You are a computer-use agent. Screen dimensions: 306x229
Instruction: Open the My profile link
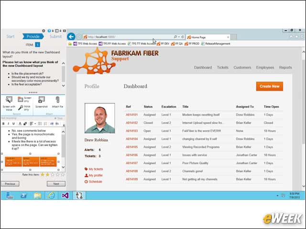pyautogui.click(x=94, y=175)
